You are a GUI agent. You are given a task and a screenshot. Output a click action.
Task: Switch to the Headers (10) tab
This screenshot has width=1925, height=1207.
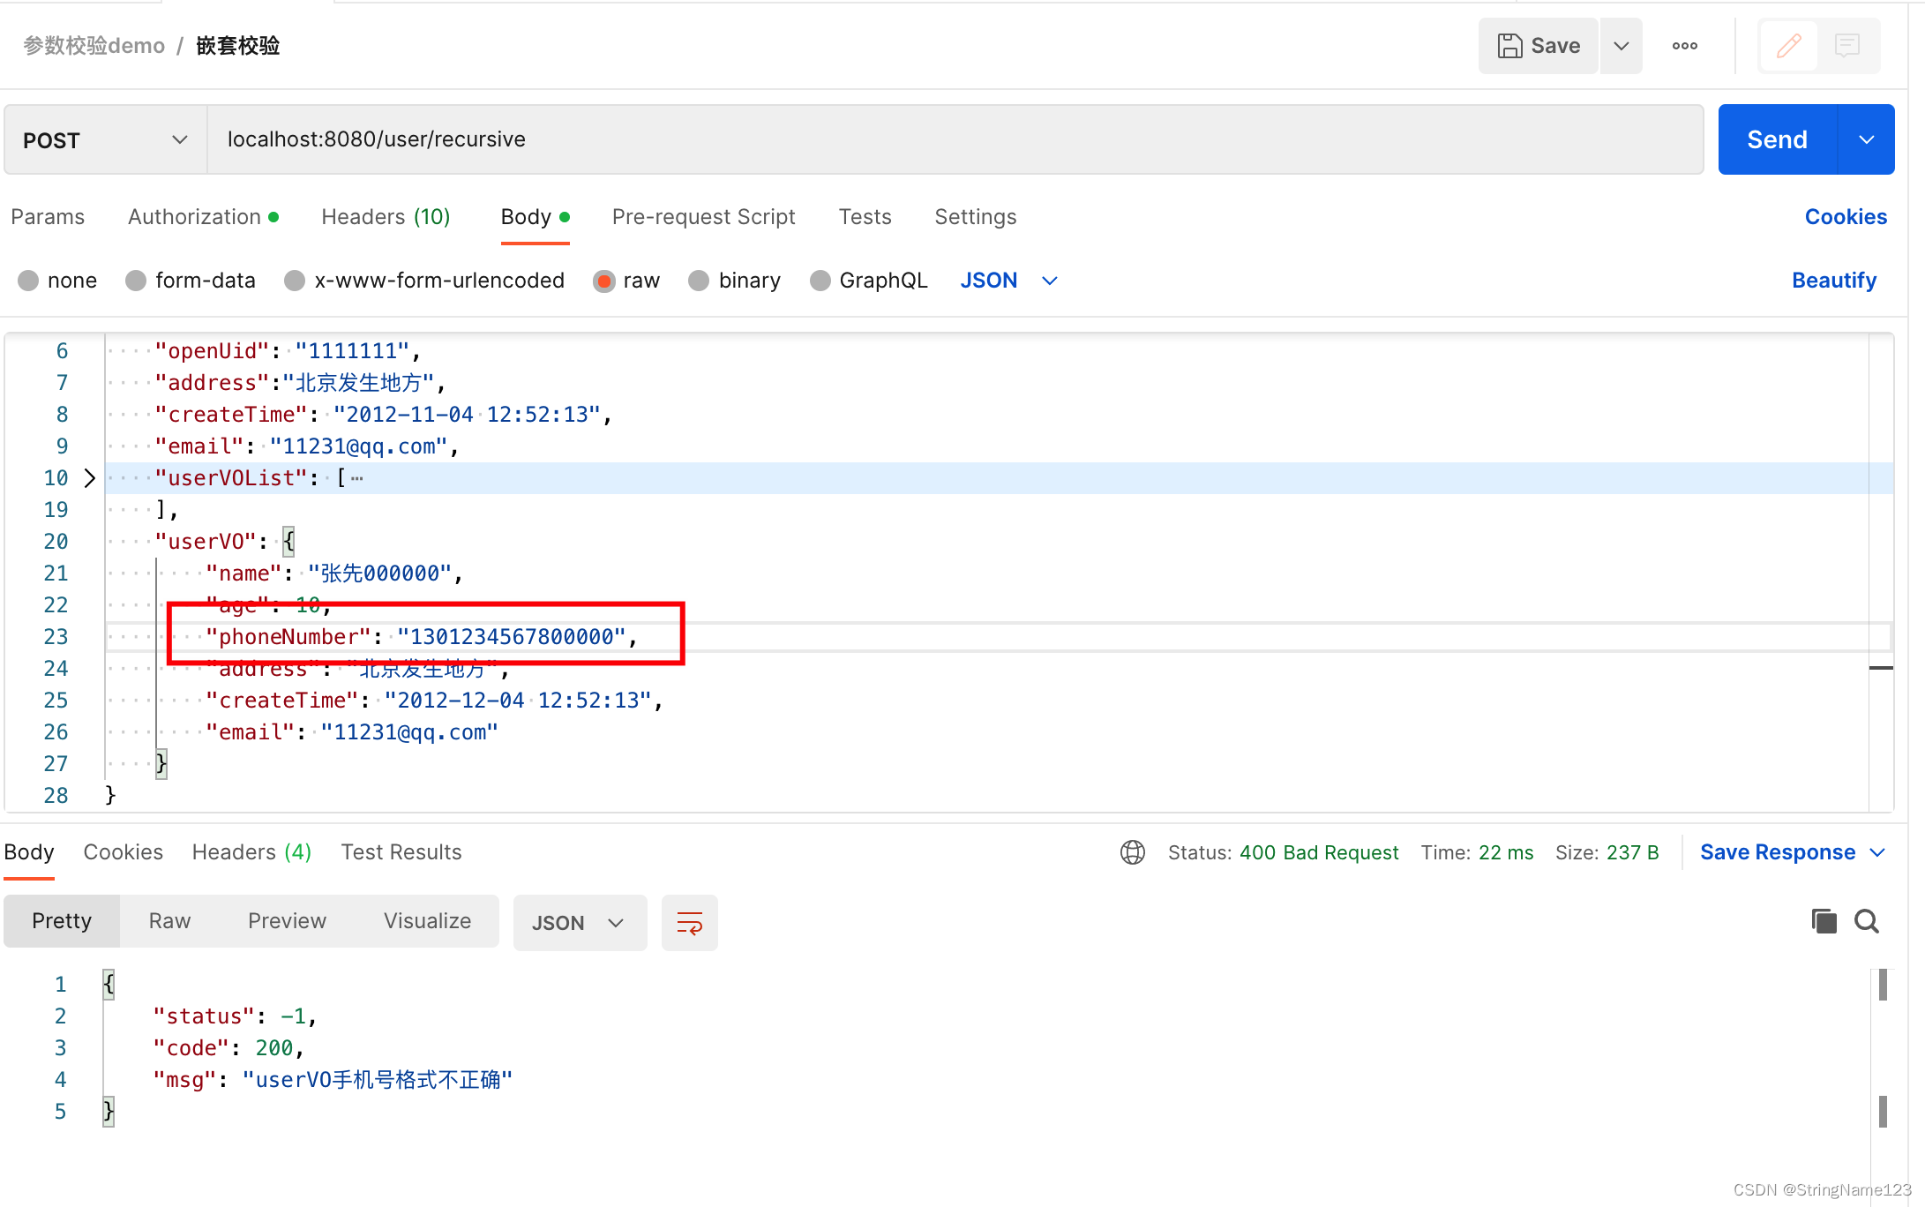(386, 216)
